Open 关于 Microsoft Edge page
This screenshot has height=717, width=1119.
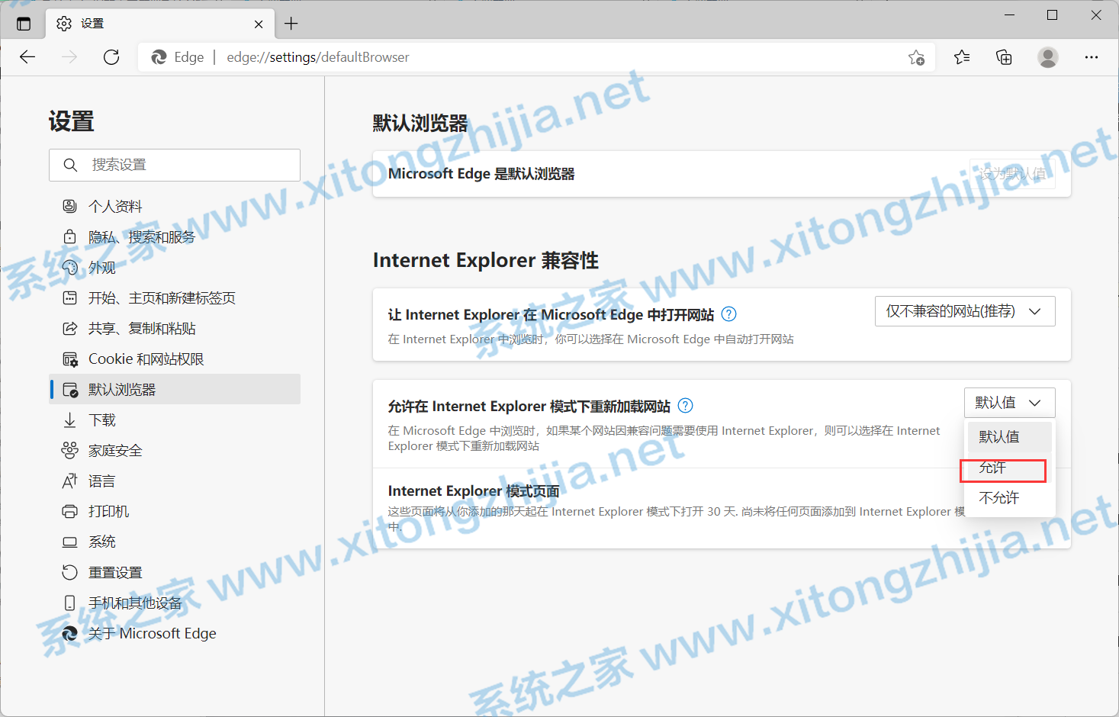[153, 633]
